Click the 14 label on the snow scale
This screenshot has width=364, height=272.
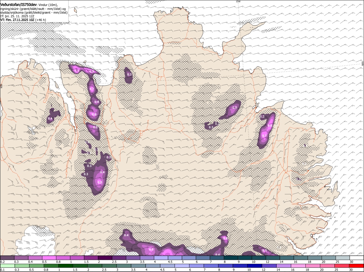click(282, 261)
